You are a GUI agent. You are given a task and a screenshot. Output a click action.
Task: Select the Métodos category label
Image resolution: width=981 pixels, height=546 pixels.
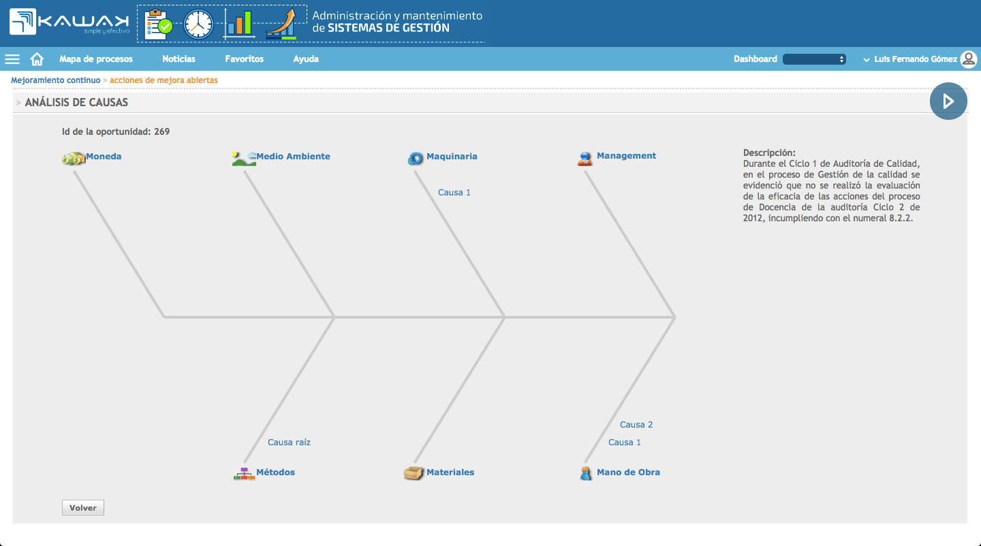[275, 472]
